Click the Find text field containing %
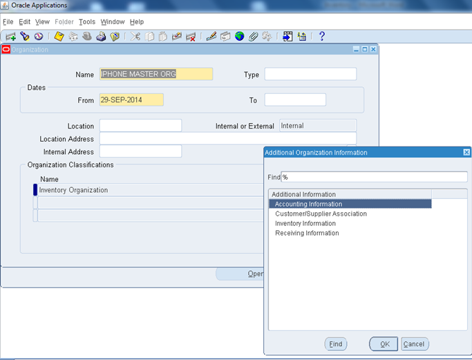 (374, 177)
